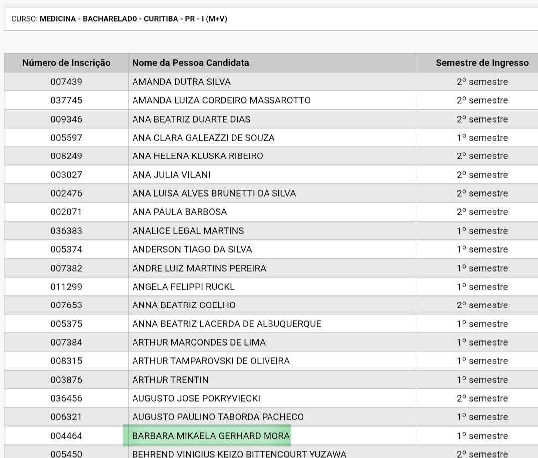Select registration number 008315
The height and width of the screenshot is (458, 538).
coord(66,361)
